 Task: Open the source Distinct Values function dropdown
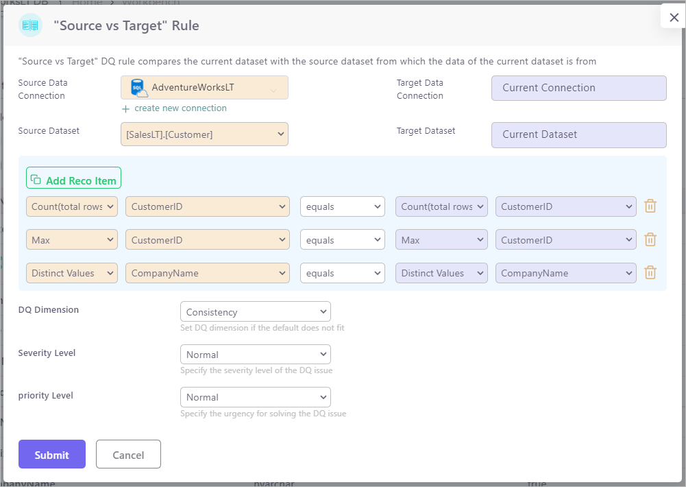[72, 273]
